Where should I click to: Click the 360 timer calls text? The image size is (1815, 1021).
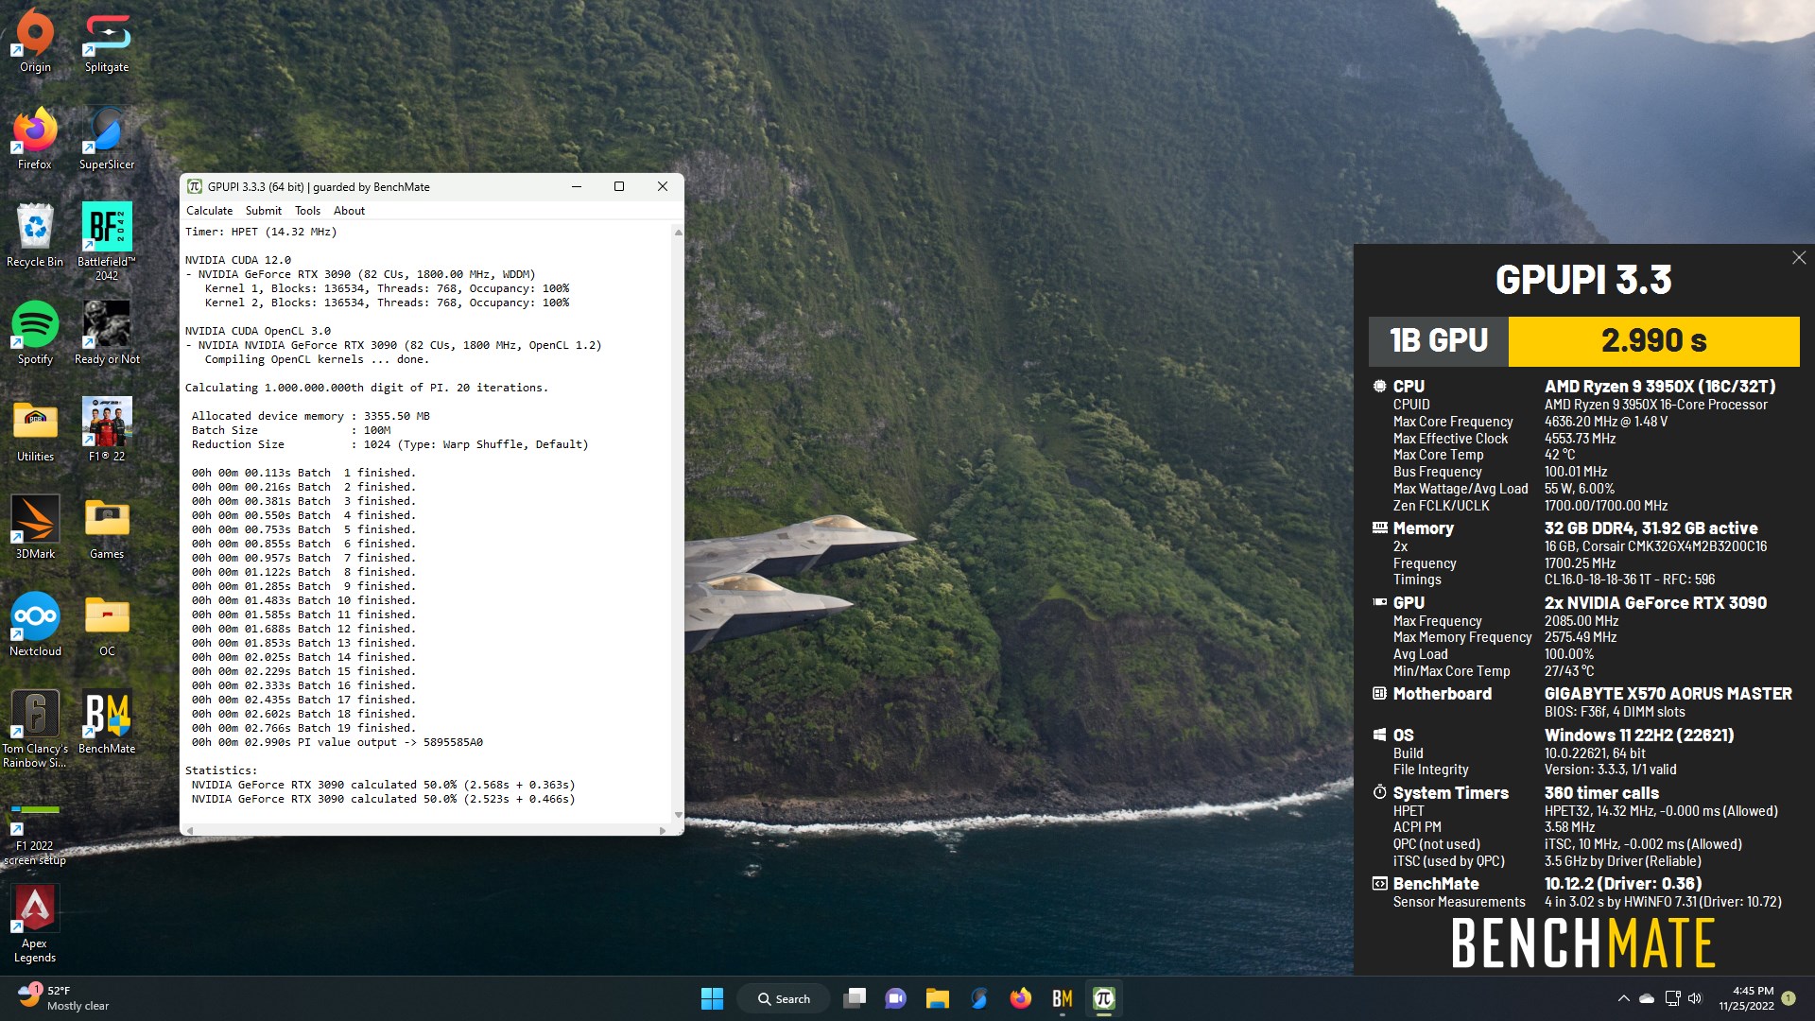pyautogui.click(x=1601, y=793)
